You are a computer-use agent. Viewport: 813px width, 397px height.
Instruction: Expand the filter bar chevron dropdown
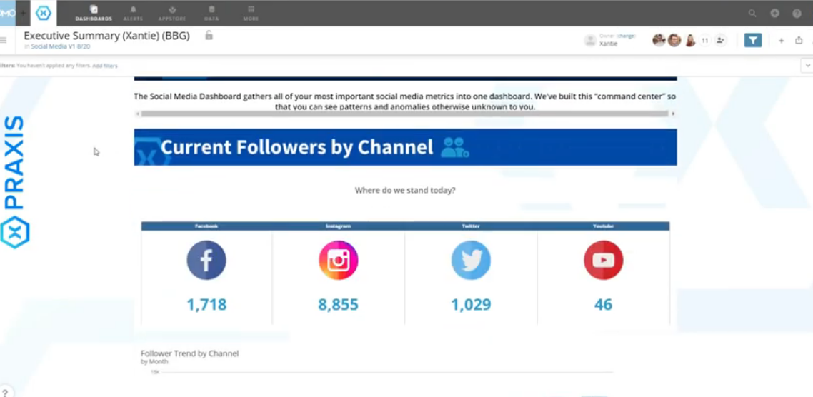point(807,66)
